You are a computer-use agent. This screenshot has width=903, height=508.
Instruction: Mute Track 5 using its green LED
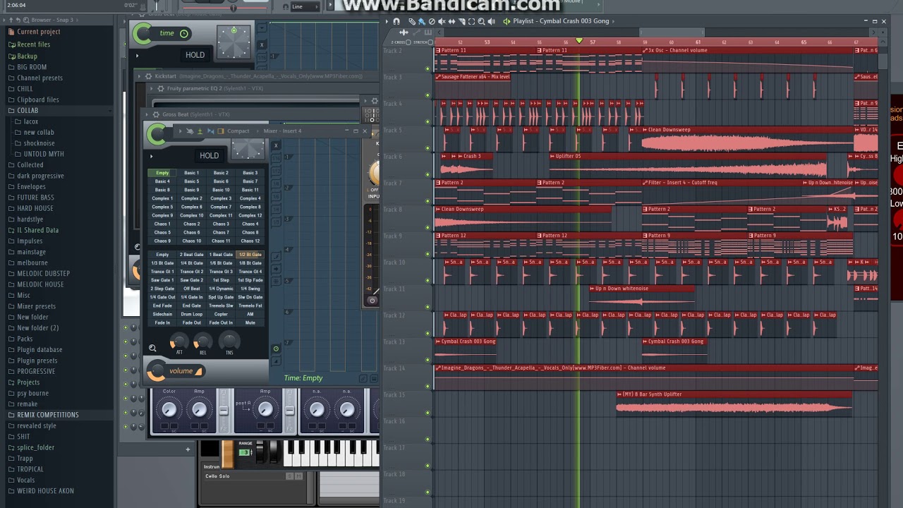[428, 148]
